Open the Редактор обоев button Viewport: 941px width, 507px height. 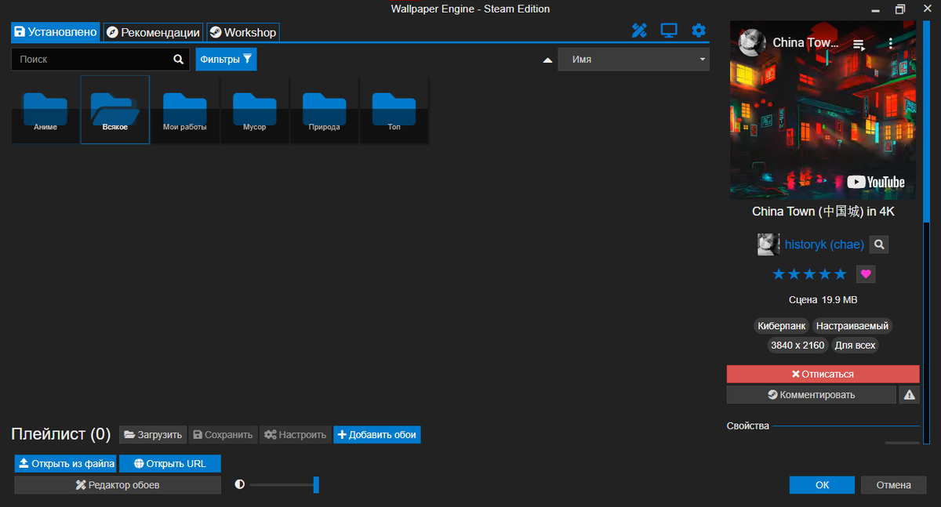tap(118, 485)
